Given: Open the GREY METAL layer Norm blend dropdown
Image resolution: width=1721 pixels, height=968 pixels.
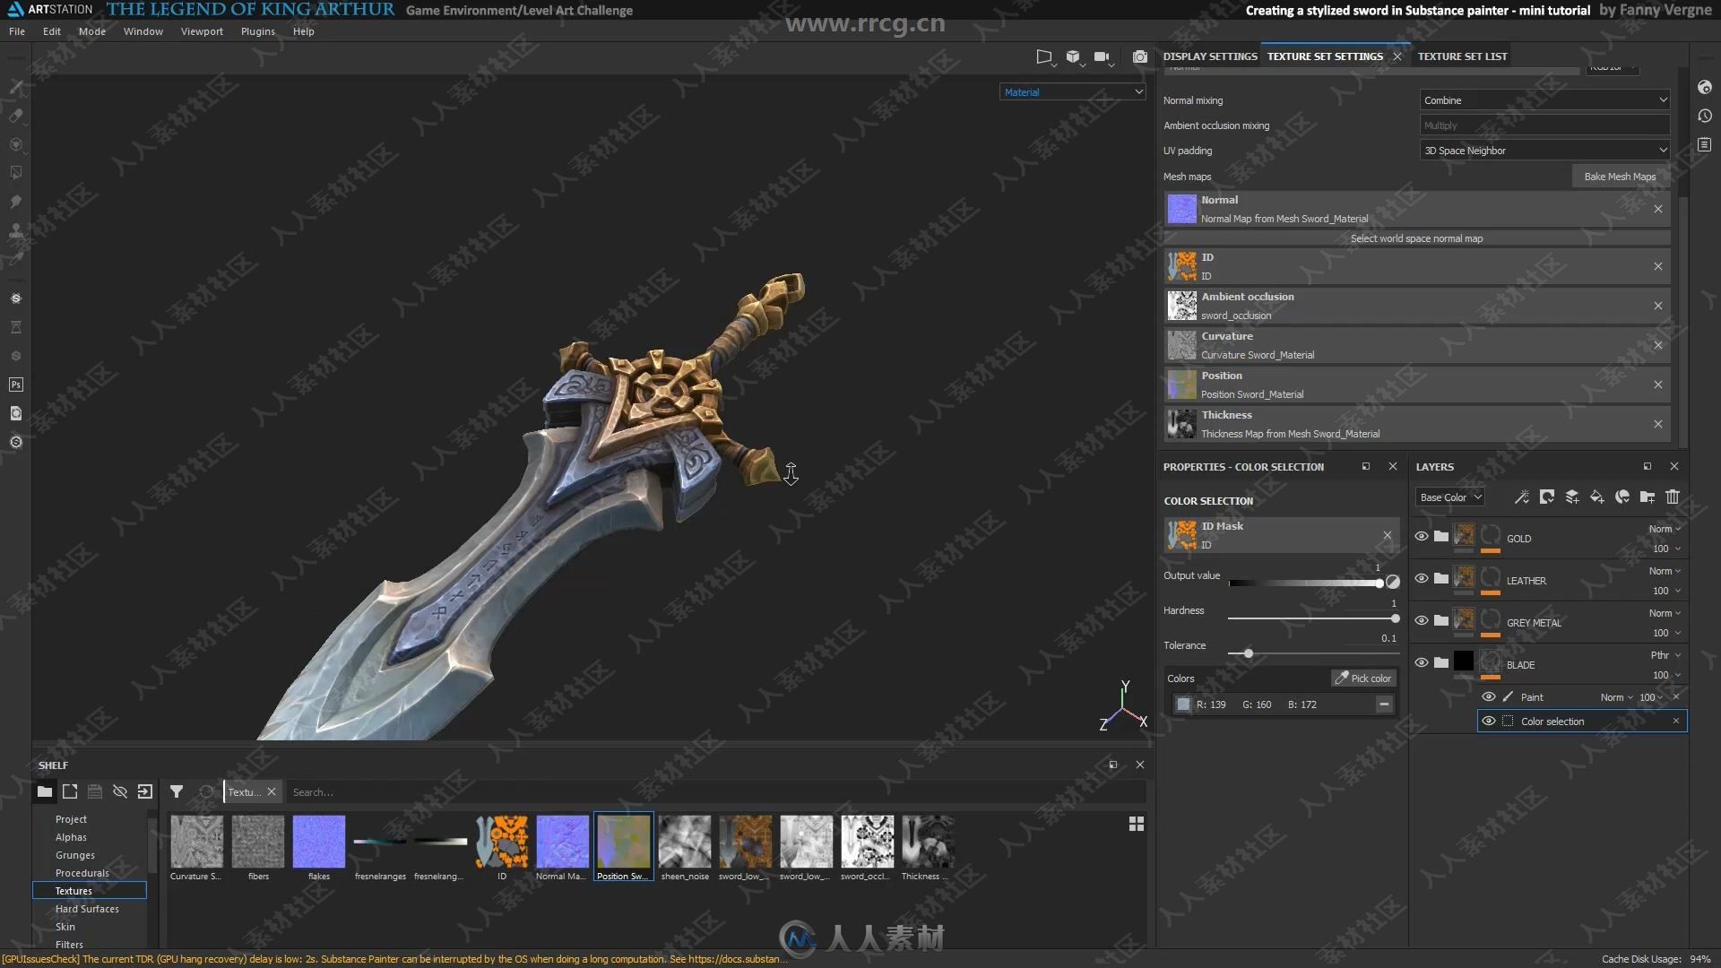Looking at the screenshot, I should (x=1665, y=613).
